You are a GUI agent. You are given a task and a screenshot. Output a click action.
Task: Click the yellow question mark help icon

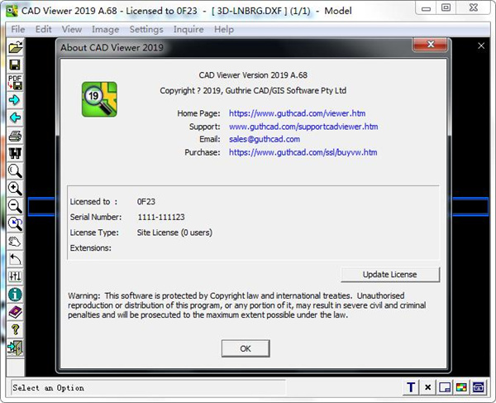pyautogui.click(x=15, y=330)
